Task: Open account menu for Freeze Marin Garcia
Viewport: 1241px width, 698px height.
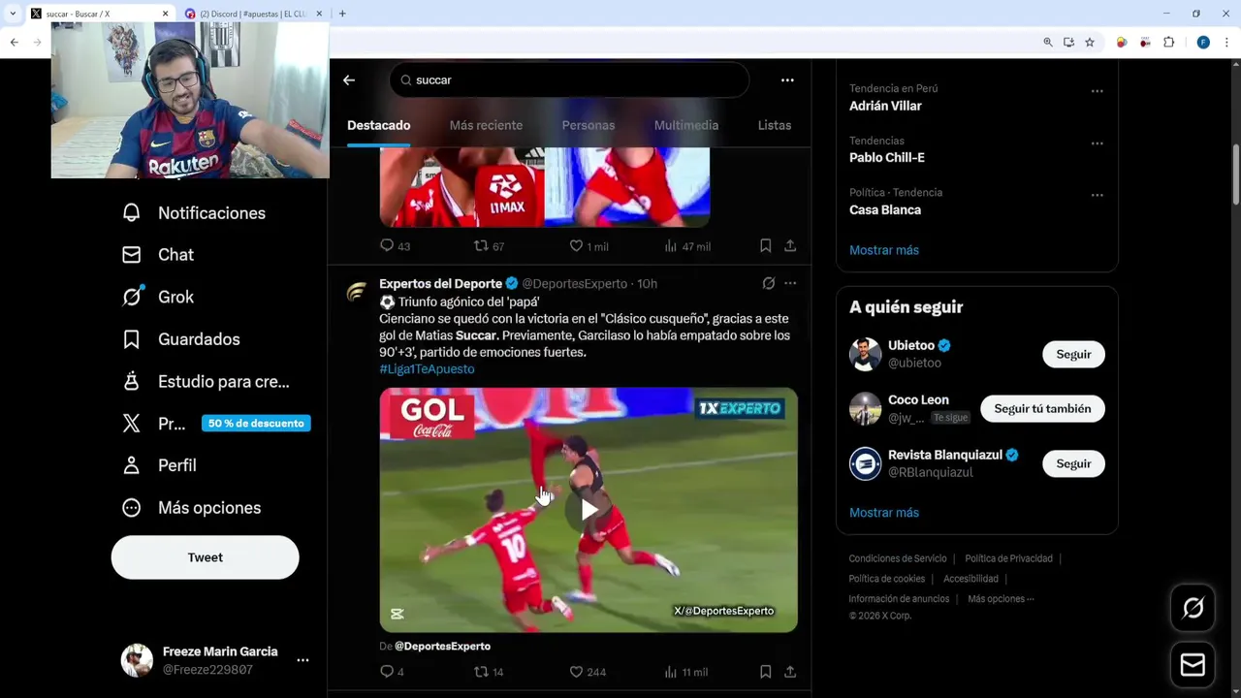Action: [x=302, y=660]
